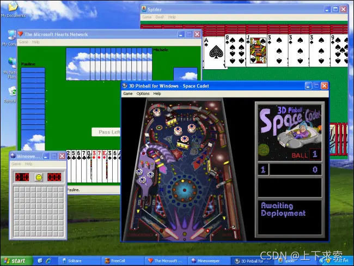
Task: Select the King of diamonds in Hearts hand
Action: click(x=105, y=166)
